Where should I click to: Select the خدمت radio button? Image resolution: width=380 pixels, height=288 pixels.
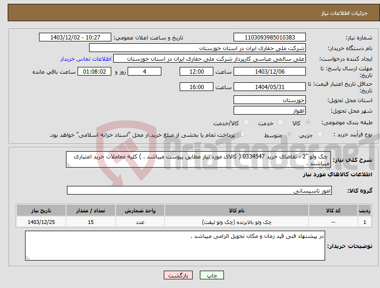click(x=280, y=122)
